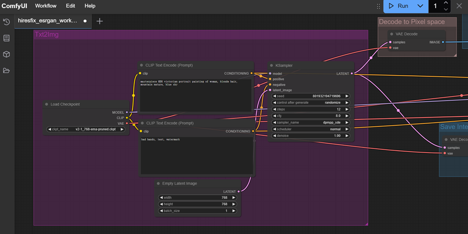Screen dimensions: 468x234
Task: Click the Run button
Action: point(398,6)
